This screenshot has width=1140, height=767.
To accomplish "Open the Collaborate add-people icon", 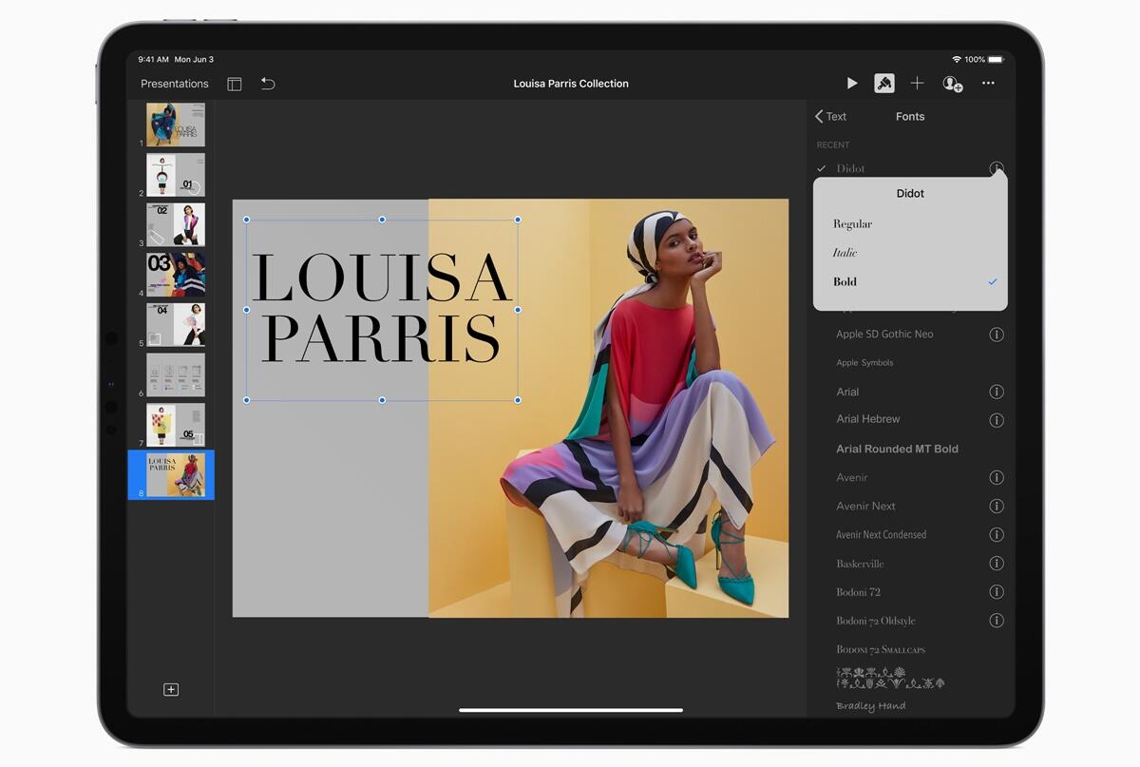I will [952, 84].
